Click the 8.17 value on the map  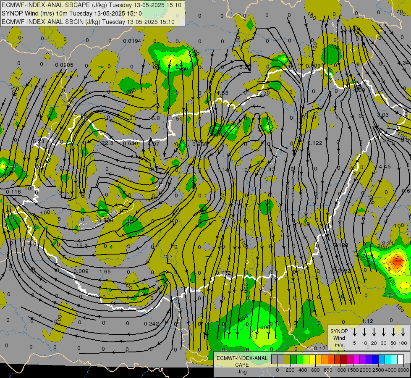coord(319,348)
